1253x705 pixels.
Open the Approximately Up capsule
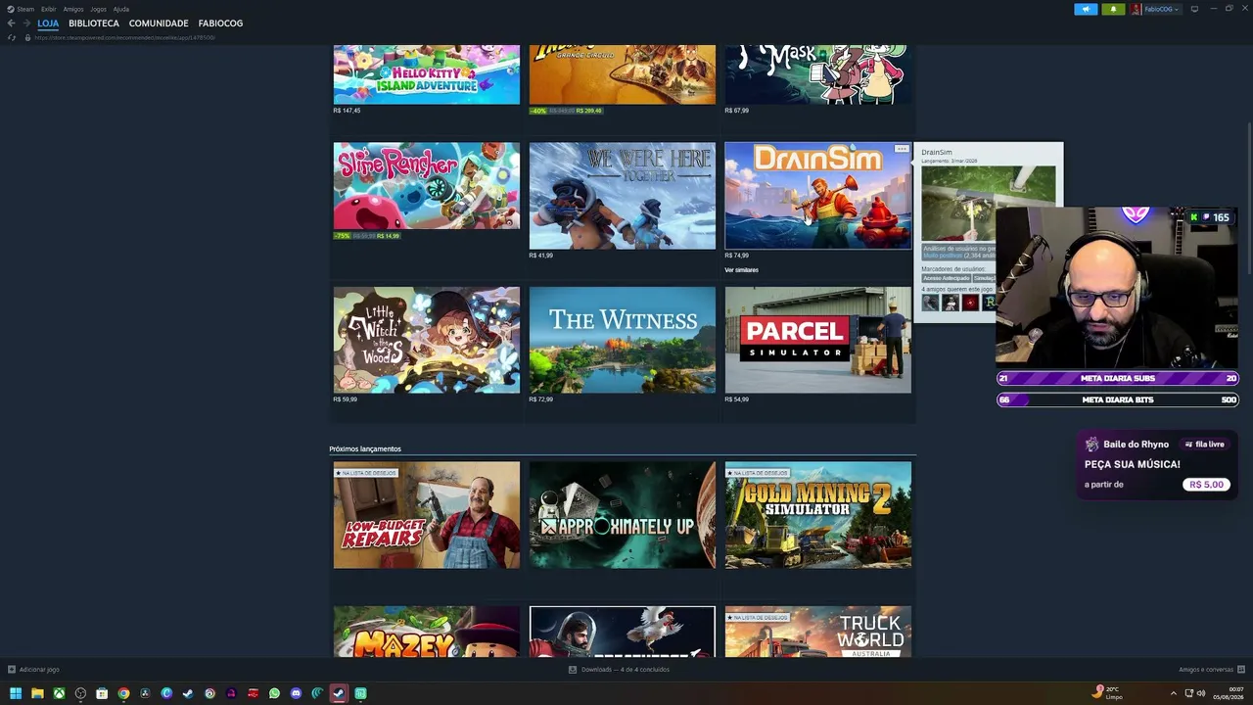coord(623,515)
